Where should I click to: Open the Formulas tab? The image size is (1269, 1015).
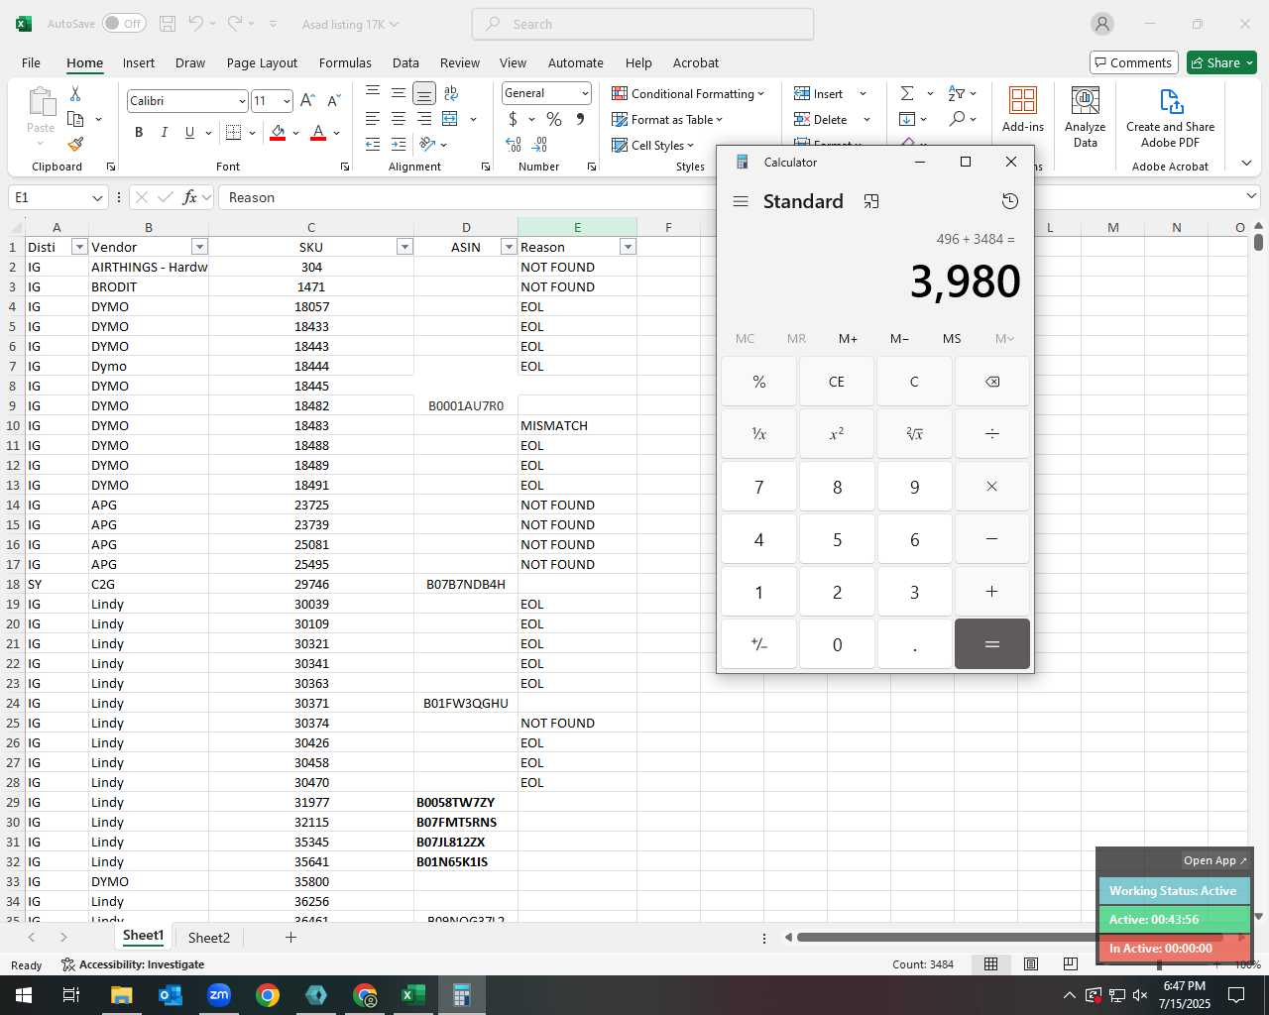(x=345, y=62)
